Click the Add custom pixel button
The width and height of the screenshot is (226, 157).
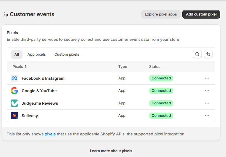201,14
